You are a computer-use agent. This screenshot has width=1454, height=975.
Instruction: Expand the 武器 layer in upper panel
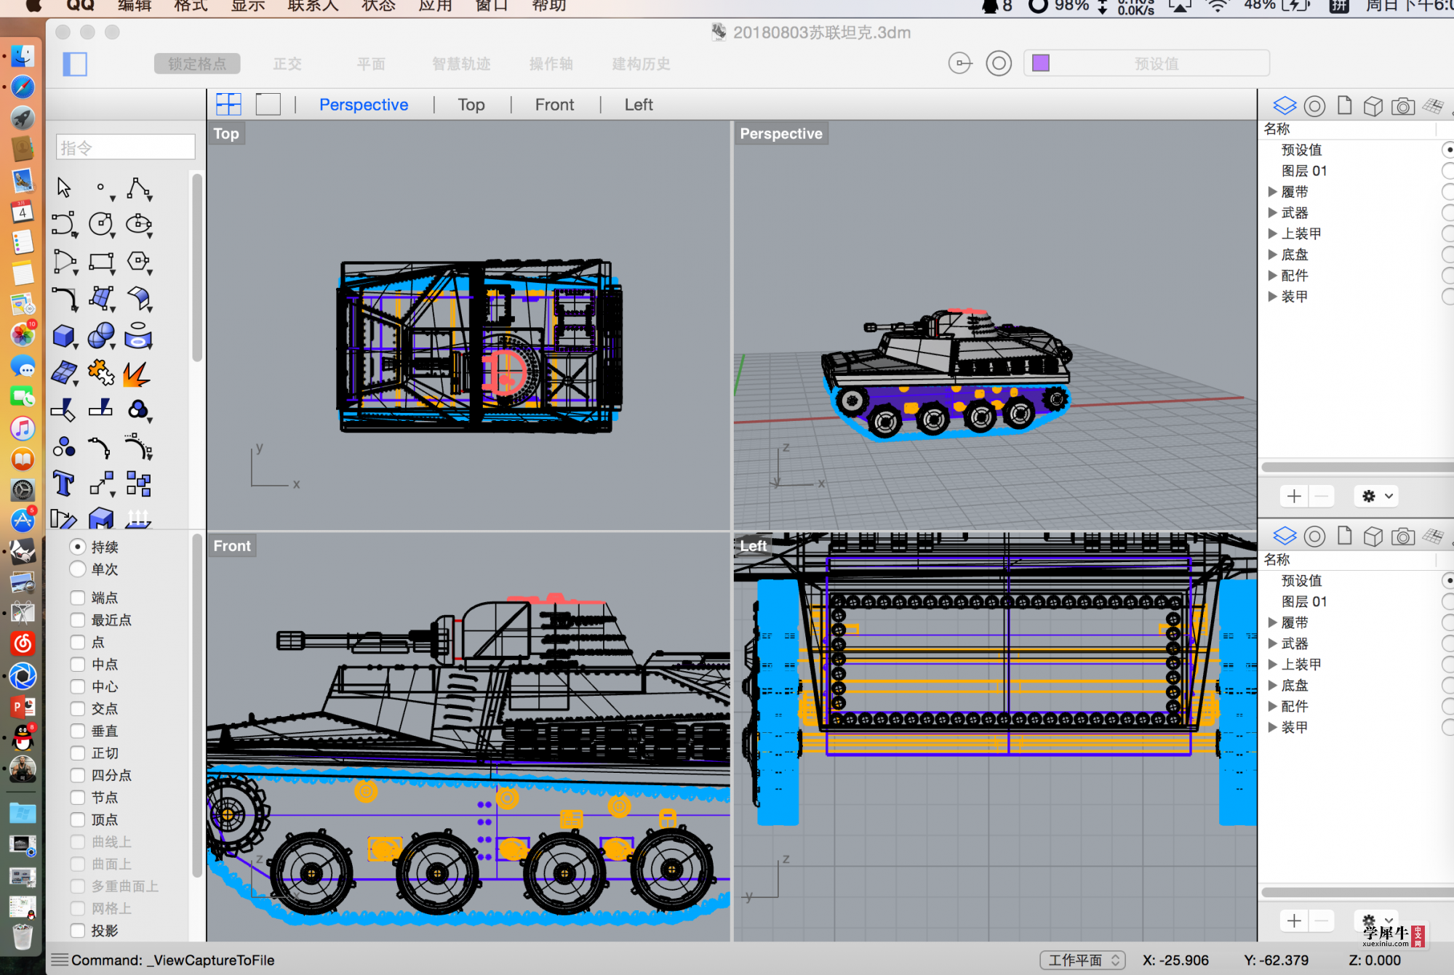pos(1272,213)
